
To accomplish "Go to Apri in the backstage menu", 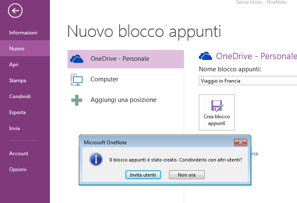I will (x=14, y=65).
